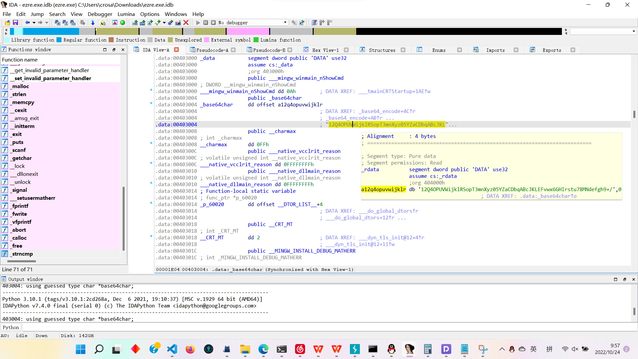Open the Jump menu
The width and height of the screenshot is (638, 359).
[37, 14]
